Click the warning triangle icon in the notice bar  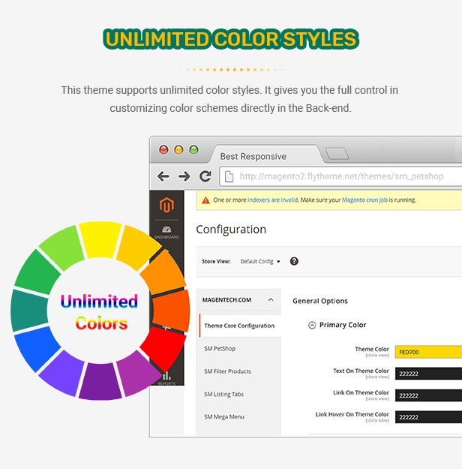point(205,200)
